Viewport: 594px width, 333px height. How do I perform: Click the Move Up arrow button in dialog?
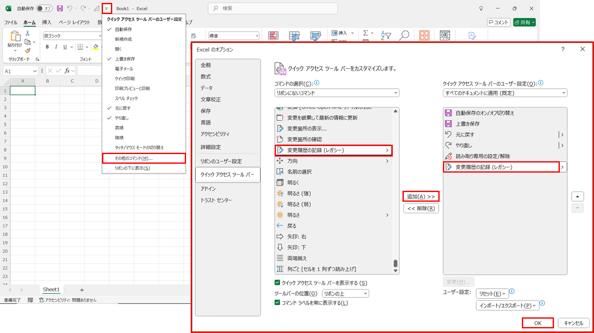click(x=578, y=197)
